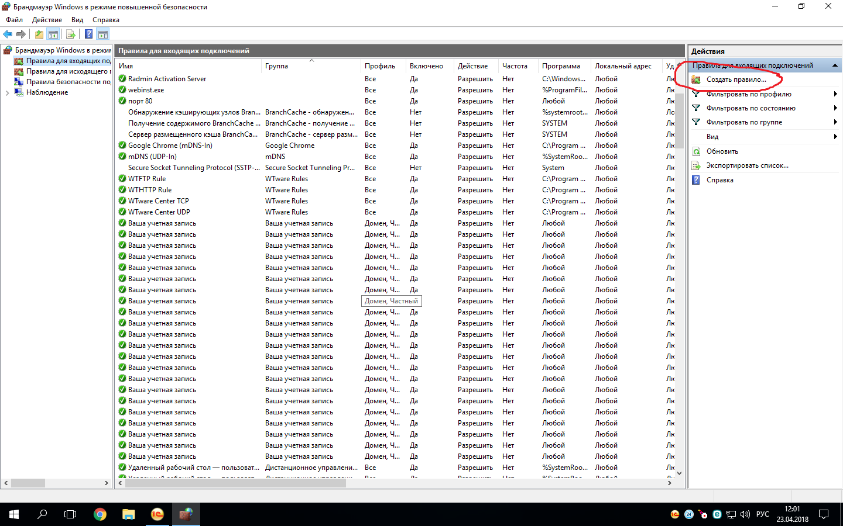The width and height of the screenshot is (843, 526).
Task: Sort rules by the Группа column header
Action: point(311,66)
